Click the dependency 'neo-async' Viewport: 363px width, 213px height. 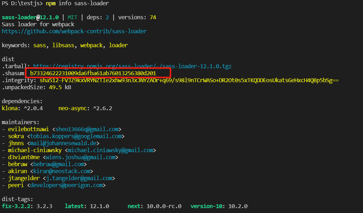coord(72,108)
